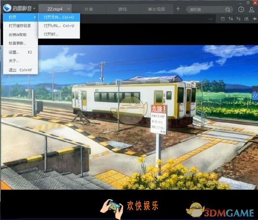
Task: Open the 游戏 tab
Action: [x=123, y=9]
